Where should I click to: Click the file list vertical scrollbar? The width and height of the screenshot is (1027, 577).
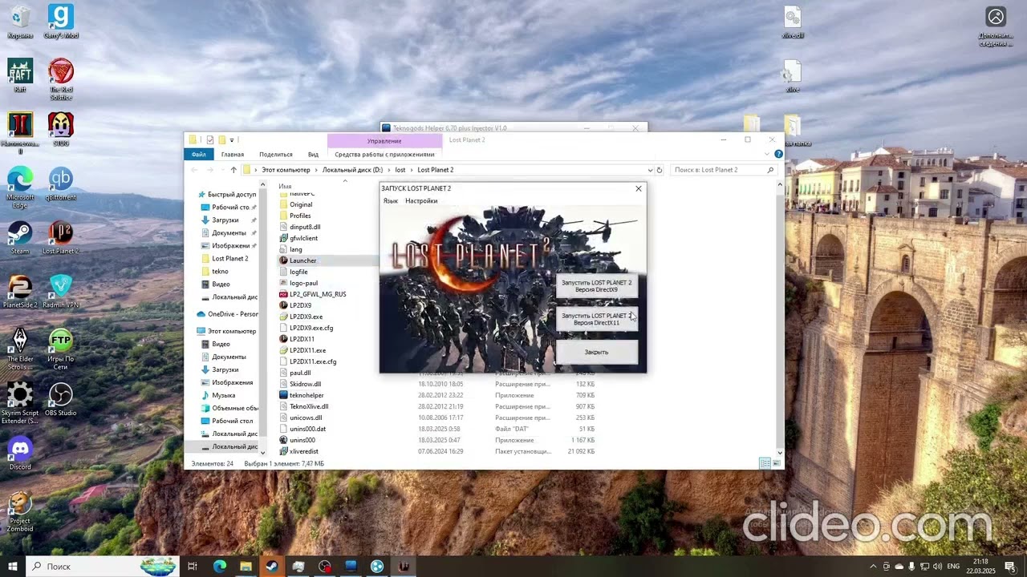point(780,319)
